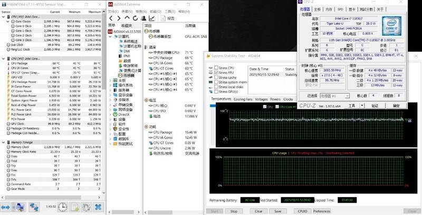Switch to the Cooling Fans tab
The width and height of the screenshot is (422, 215).
click(243, 99)
